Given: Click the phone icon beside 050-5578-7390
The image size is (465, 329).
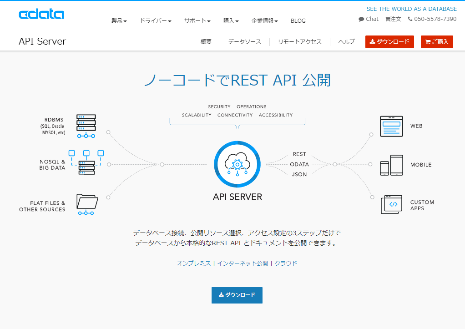Looking at the screenshot, I should [x=410, y=19].
